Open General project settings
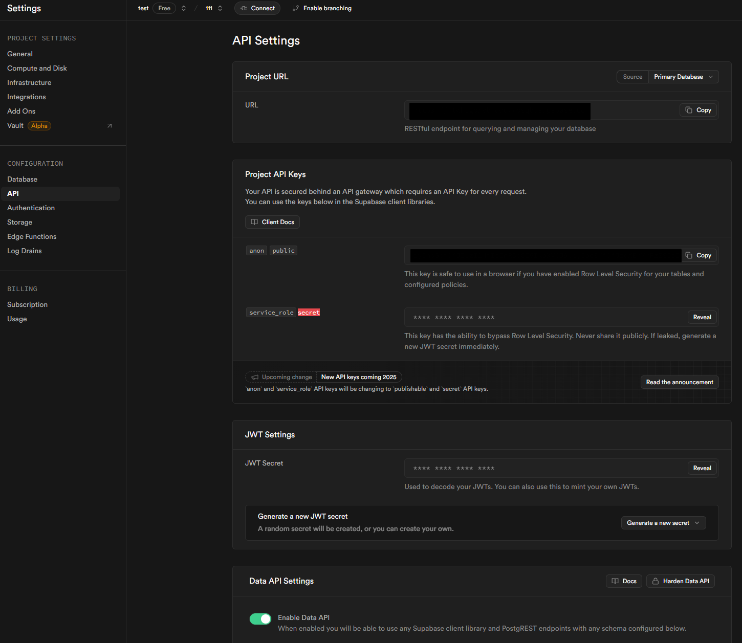 pos(20,54)
